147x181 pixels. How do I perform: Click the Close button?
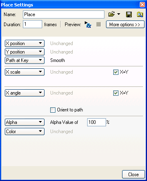click(x=133, y=174)
